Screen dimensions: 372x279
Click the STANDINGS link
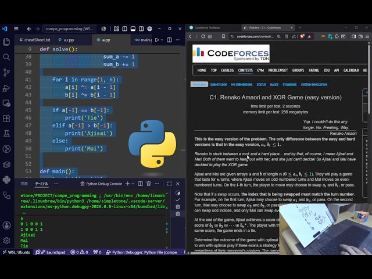coord(289,84)
